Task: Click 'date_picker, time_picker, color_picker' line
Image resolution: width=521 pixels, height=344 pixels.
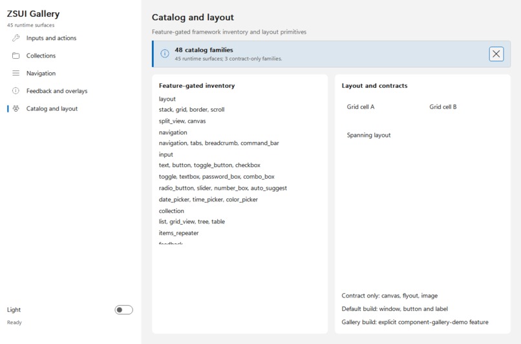Action: (208, 199)
